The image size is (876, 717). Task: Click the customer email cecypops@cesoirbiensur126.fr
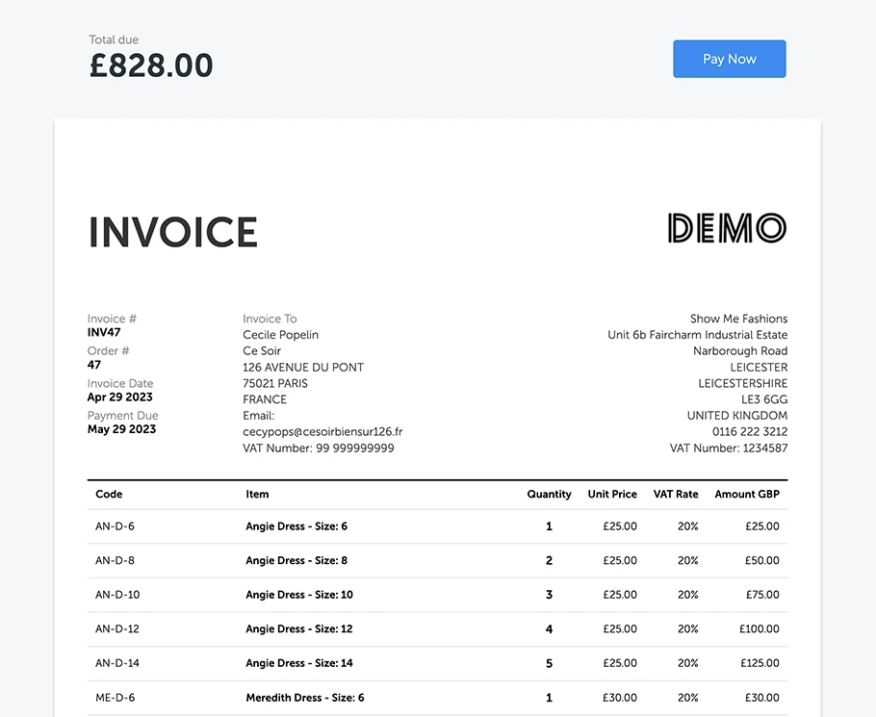322,432
